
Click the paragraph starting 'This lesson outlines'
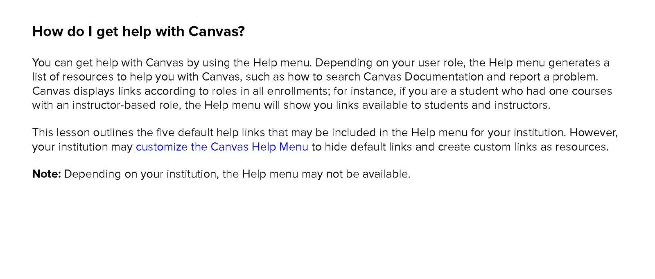[x=325, y=139]
